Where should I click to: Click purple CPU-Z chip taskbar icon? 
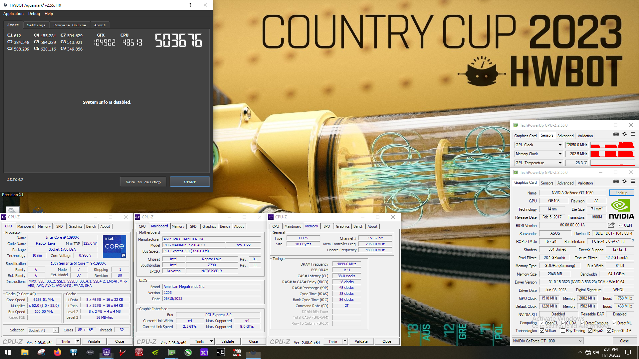(106, 352)
